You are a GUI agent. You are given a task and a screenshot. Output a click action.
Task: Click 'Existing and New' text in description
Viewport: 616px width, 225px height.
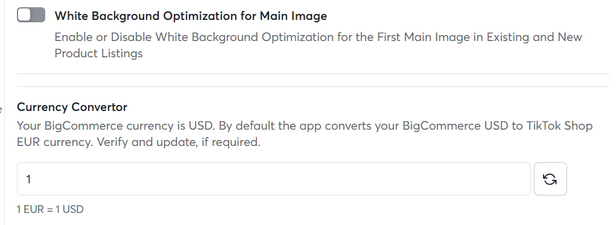click(535, 37)
